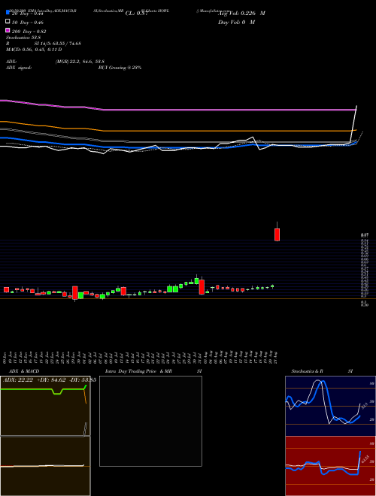The height and width of the screenshot is (496, 376).
Task: Click the big red candle near 29 Jun
Action: [75, 293]
